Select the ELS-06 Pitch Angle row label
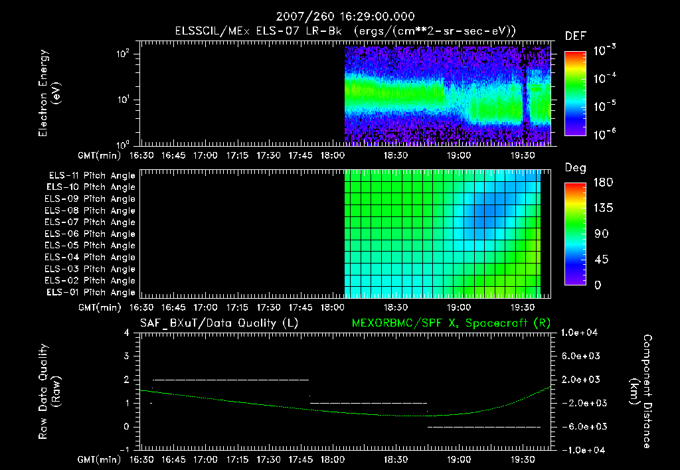The image size is (680, 470). (90, 234)
